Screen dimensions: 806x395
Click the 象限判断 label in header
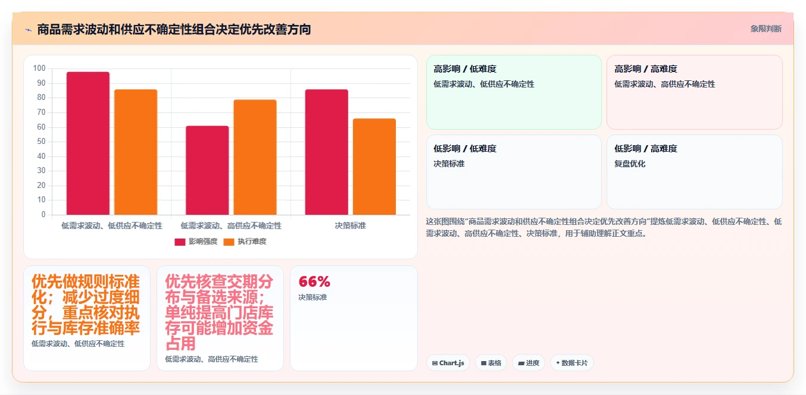click(x=766, y=29)
